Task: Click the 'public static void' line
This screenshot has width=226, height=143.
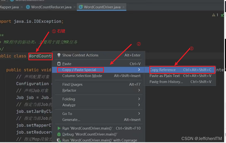Action: [29, 70]
